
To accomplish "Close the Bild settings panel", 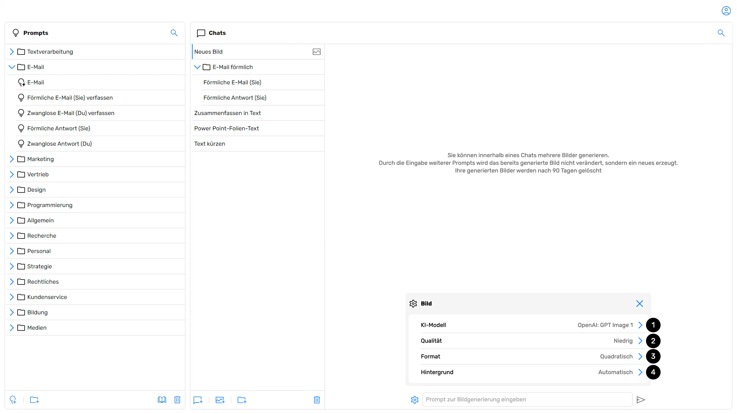I will point(640,303).
